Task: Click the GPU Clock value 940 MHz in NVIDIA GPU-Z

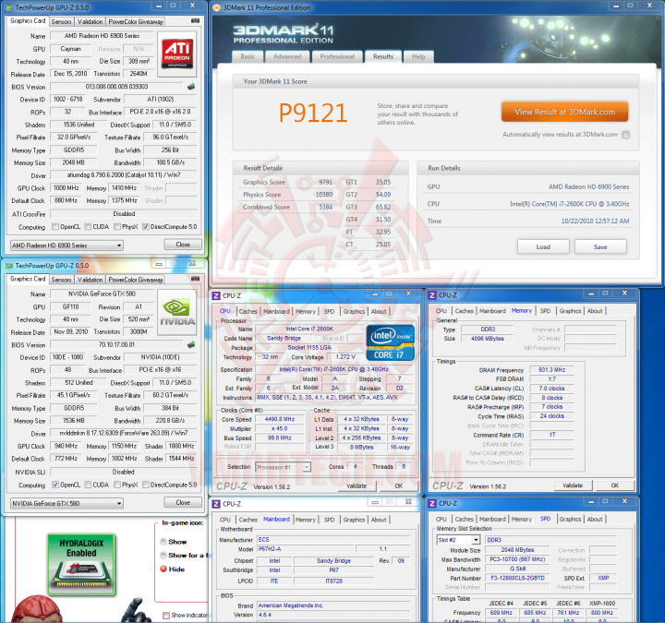Action: [66, 446]
